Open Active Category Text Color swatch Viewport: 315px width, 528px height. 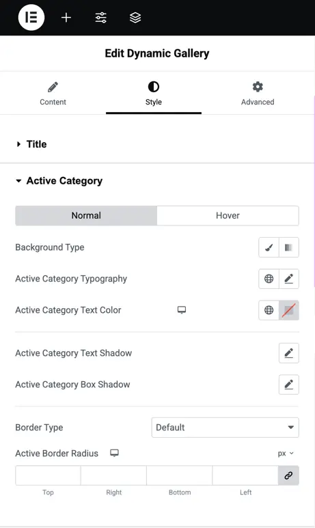[x=289, y=310]
